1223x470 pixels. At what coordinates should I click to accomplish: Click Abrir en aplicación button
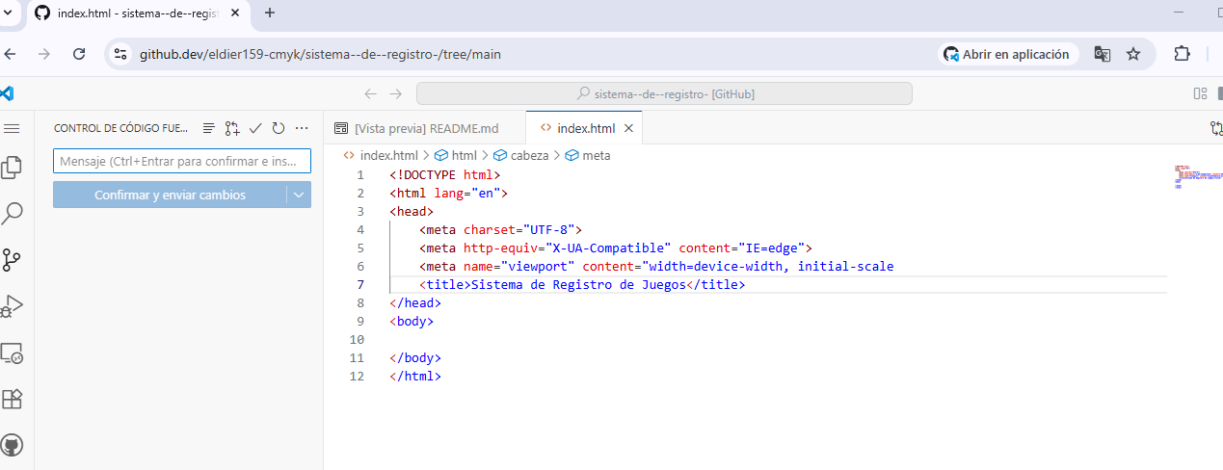1007,54
